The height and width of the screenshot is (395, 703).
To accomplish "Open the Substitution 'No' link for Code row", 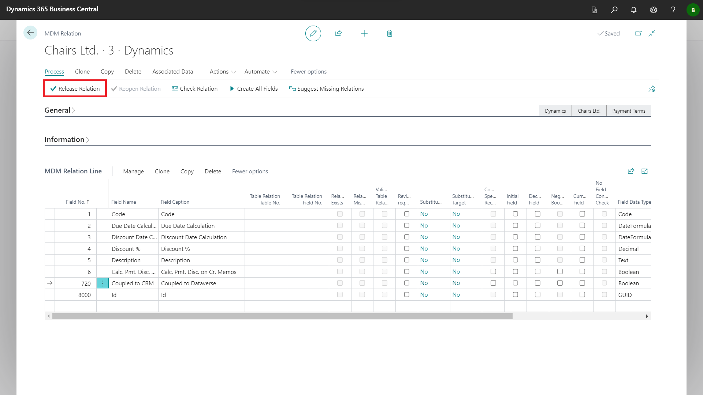I will click(424, 214).
